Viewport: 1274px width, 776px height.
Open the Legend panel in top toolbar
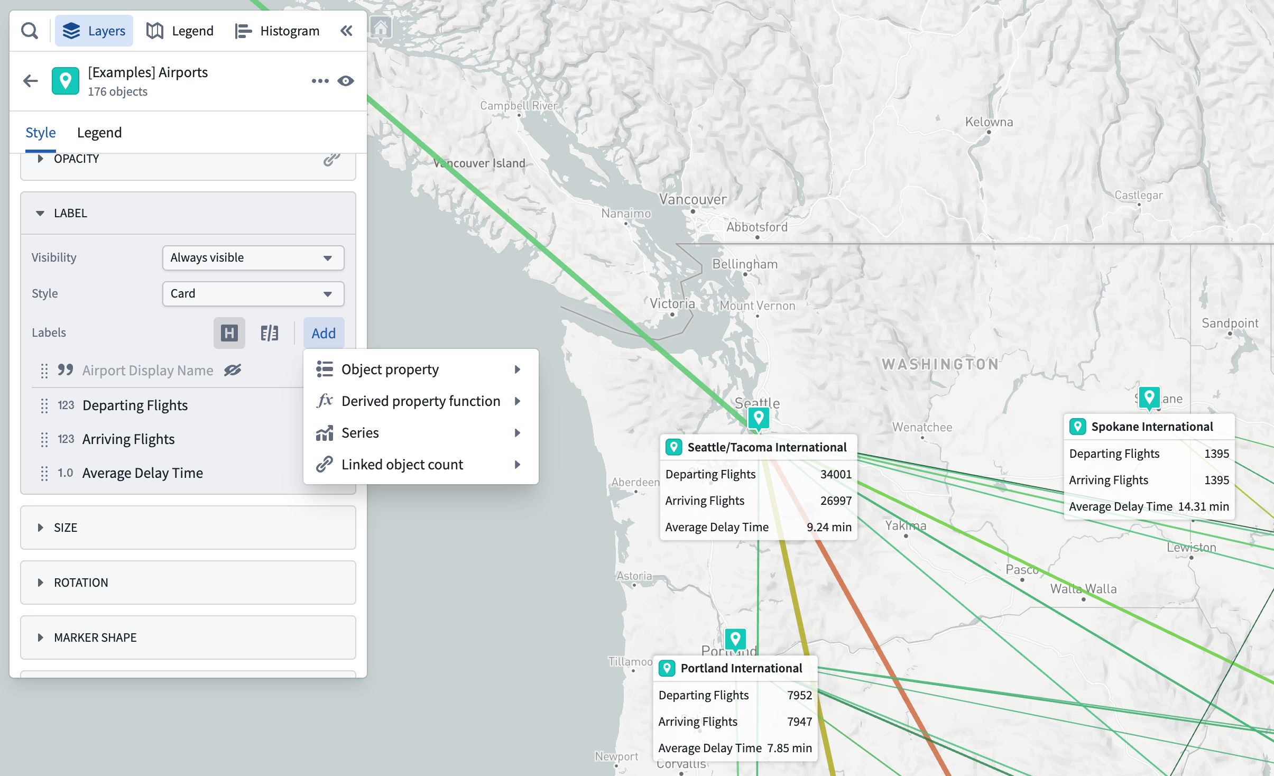[x=180, y=31]
